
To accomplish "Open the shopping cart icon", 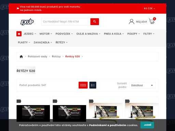I will click(152, 21).
